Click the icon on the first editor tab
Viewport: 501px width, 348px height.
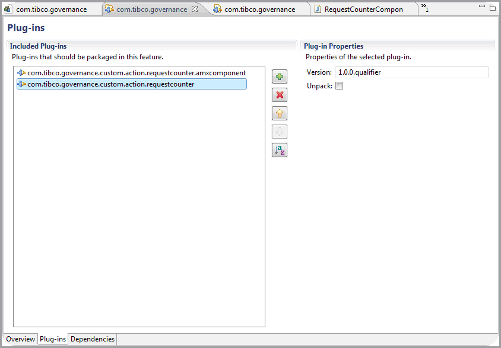click(8, 9)
